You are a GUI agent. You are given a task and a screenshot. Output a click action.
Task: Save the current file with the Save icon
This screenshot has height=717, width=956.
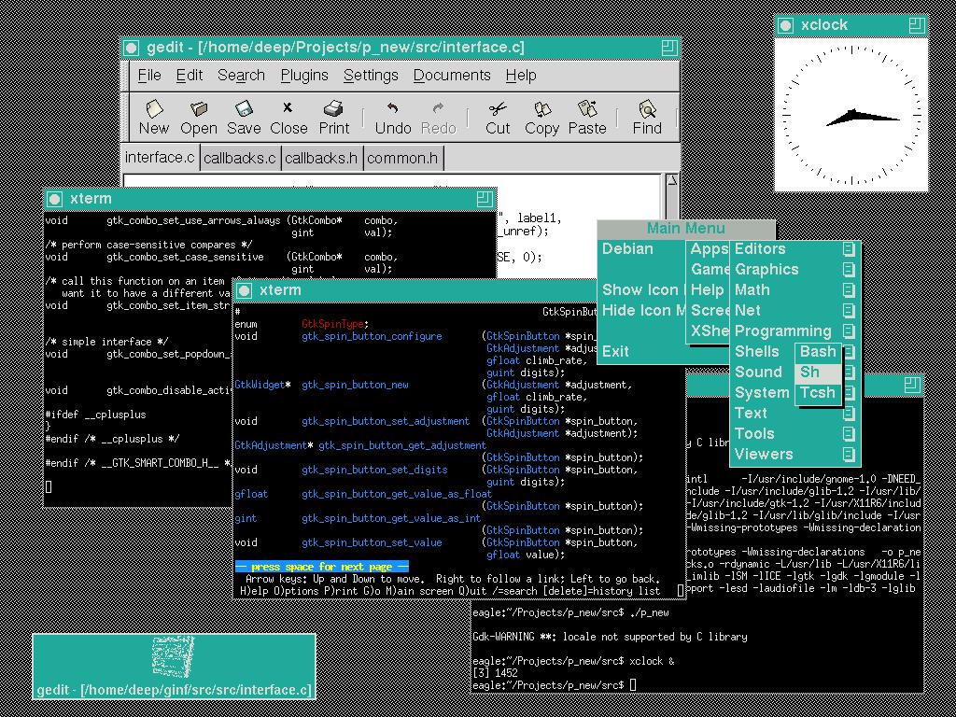(243, 116)
